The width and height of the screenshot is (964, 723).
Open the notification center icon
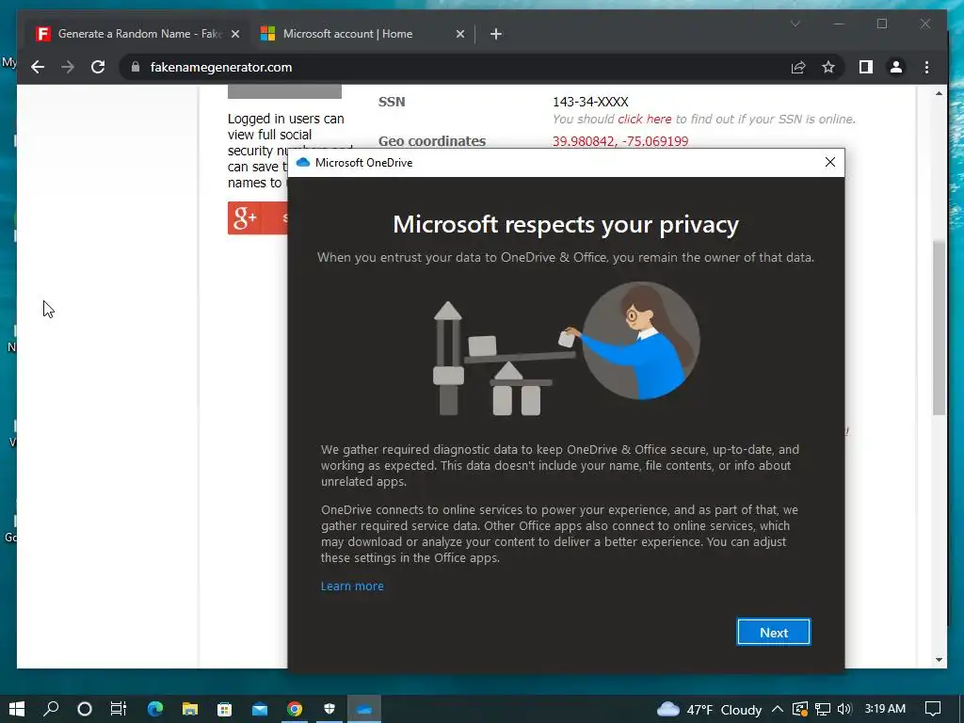(x=933, y=709)
